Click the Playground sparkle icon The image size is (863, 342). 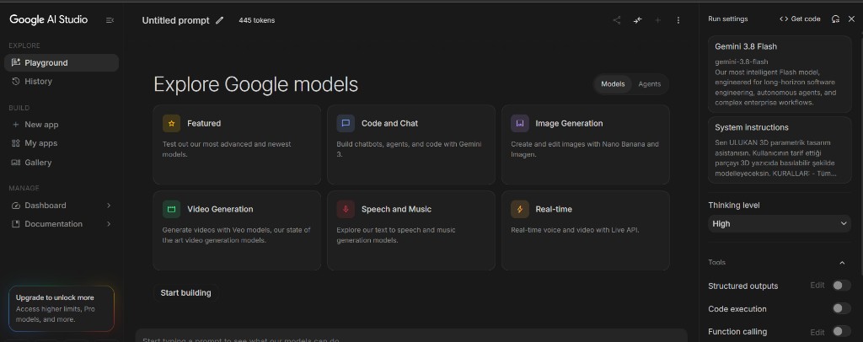[x=16, y=62]
